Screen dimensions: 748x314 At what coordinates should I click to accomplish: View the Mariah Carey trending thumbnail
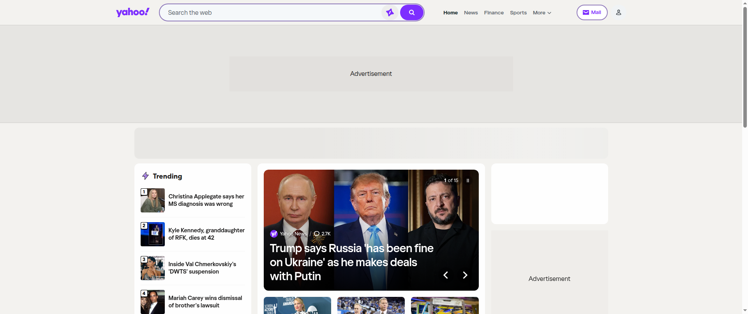point(153,302)
